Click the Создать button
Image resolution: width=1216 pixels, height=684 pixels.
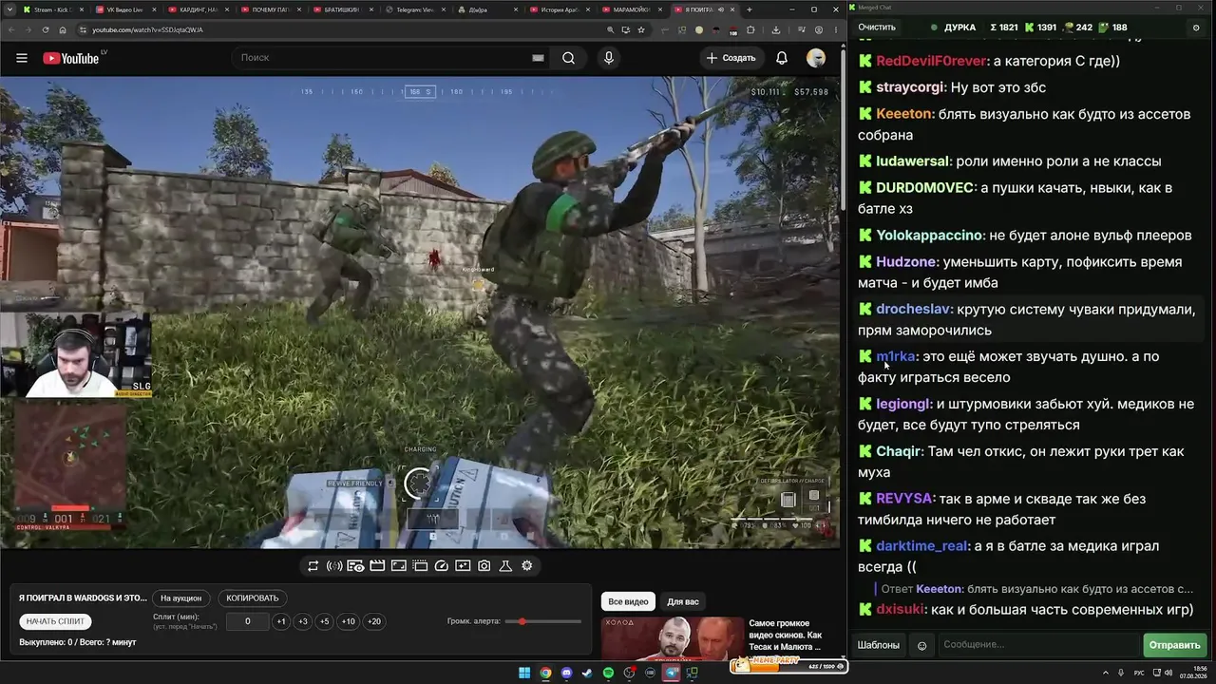(x=731, y=58)
